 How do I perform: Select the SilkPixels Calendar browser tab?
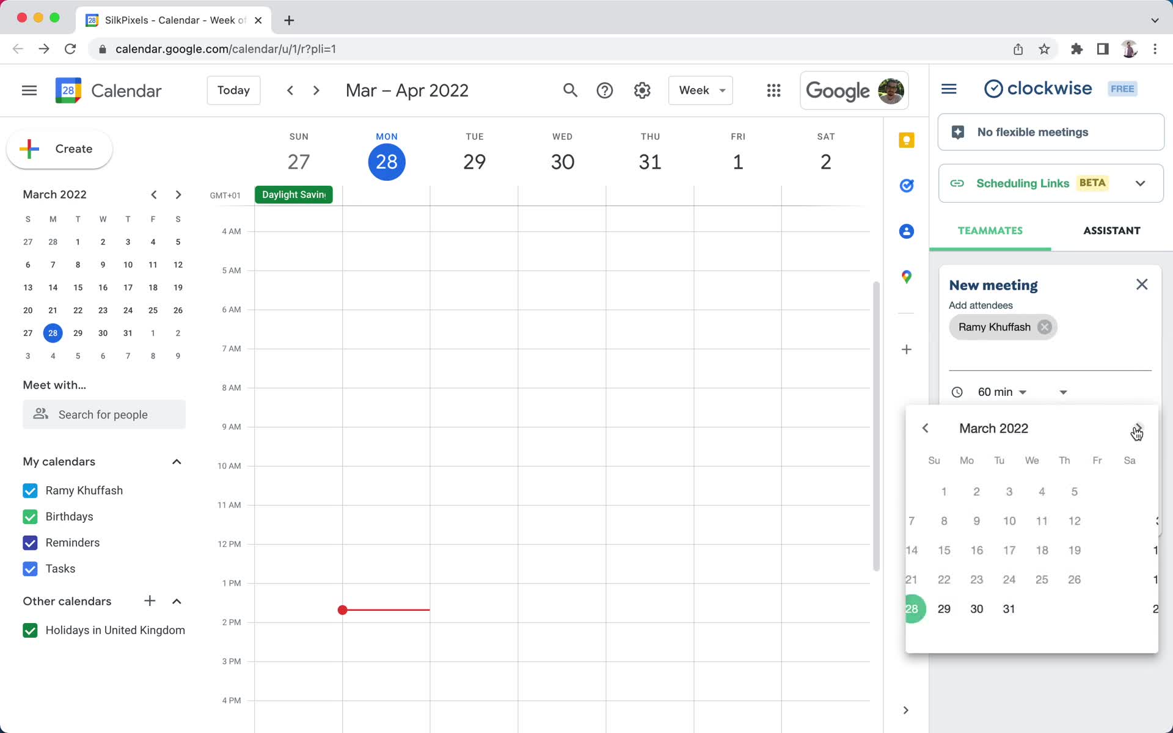coord(174,20)
